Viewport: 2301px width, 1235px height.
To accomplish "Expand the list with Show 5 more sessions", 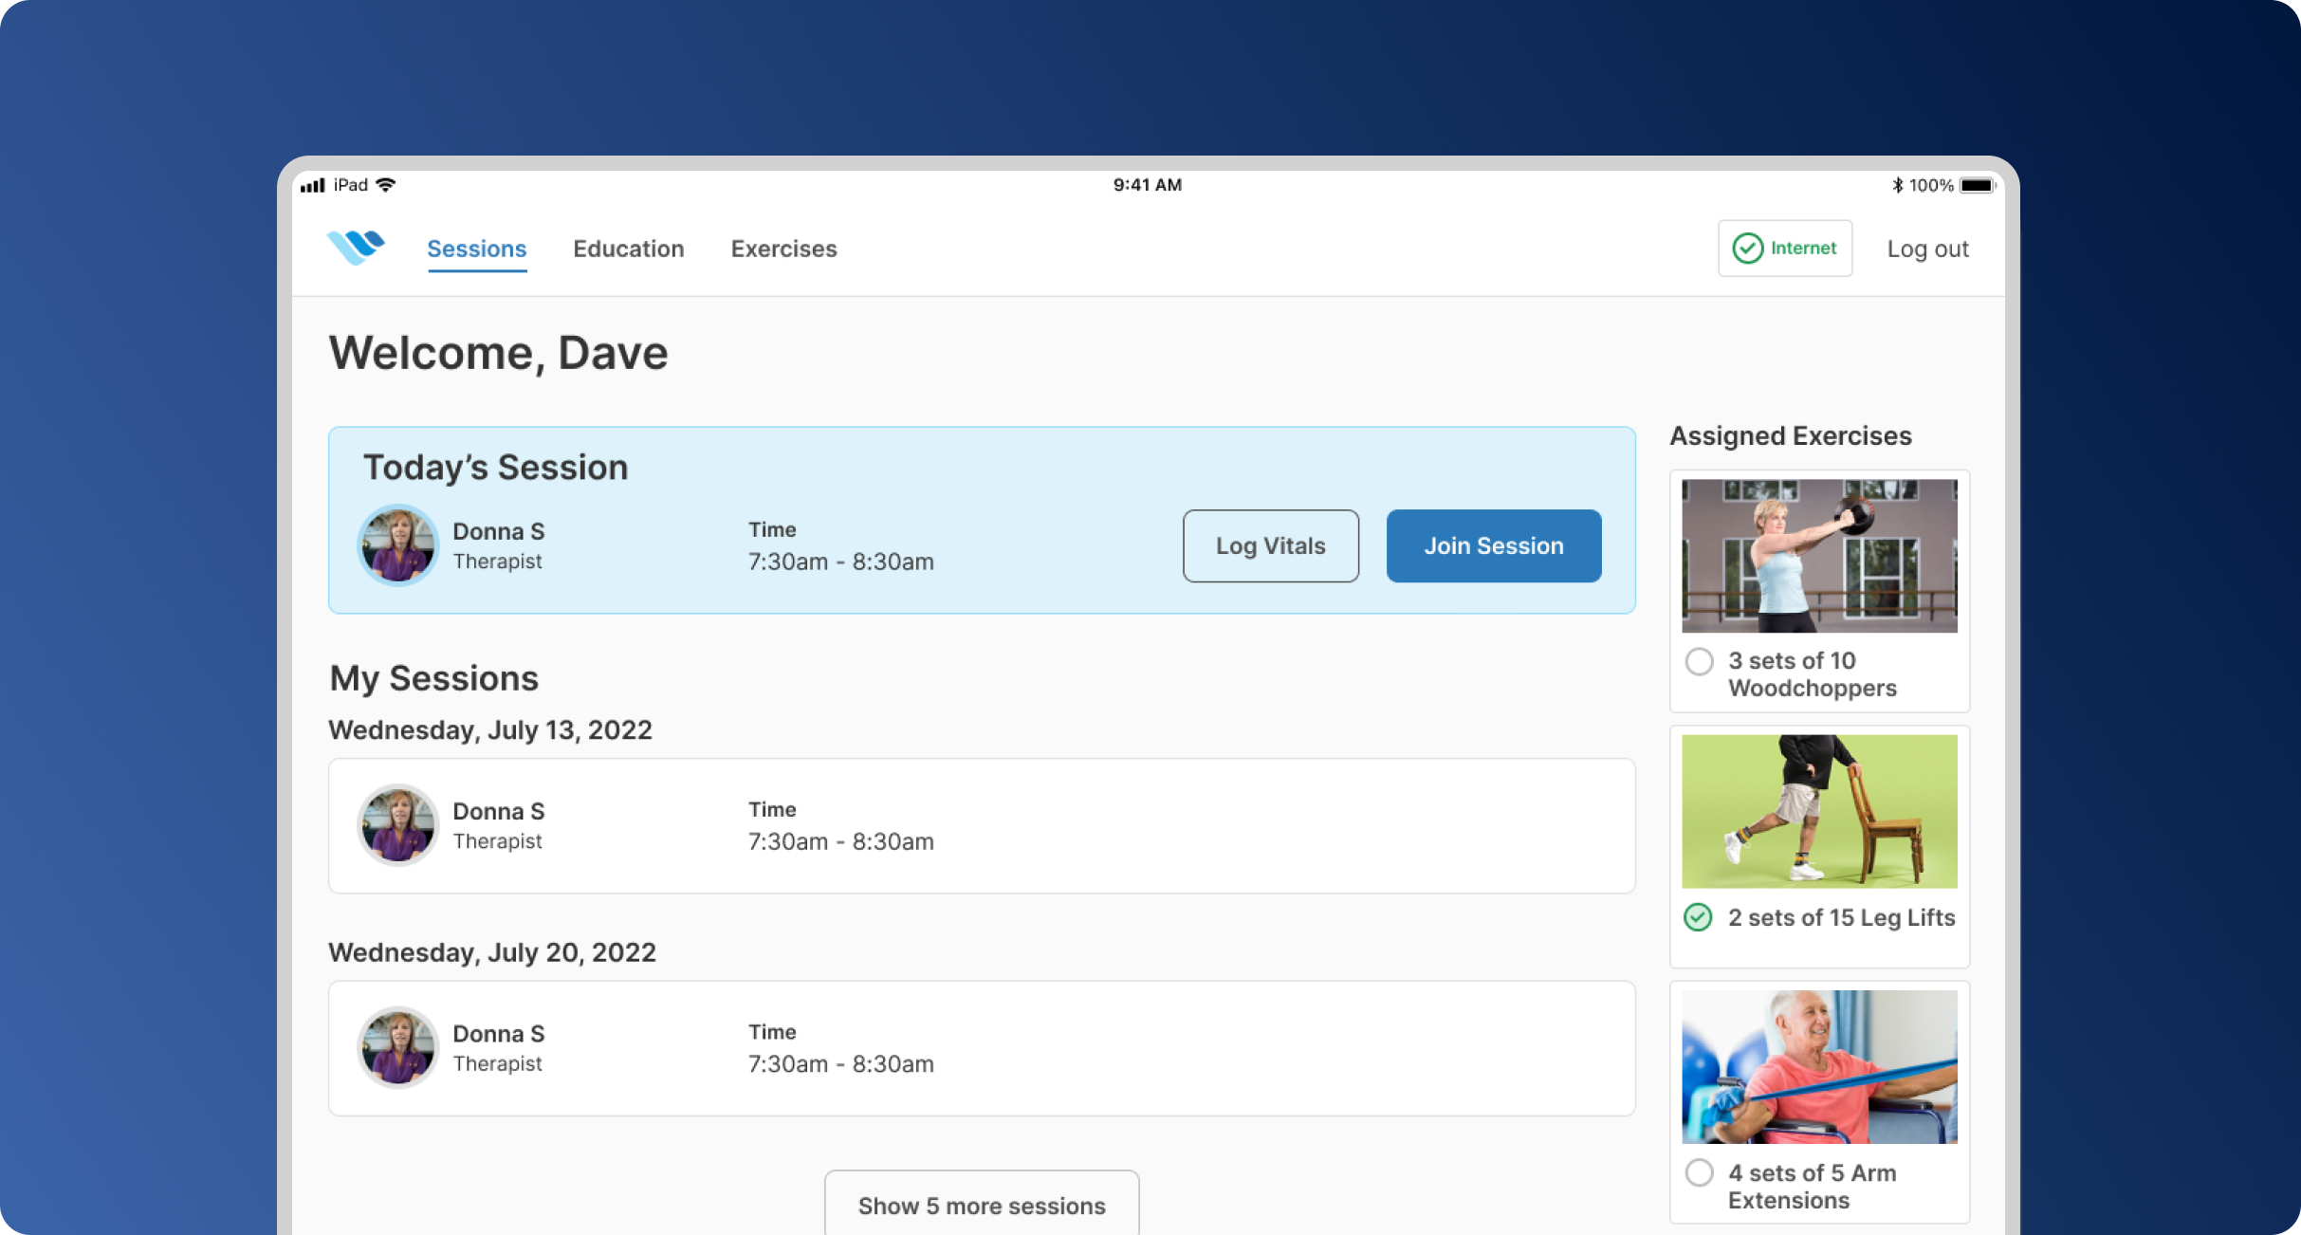I will click(981, 1206).
